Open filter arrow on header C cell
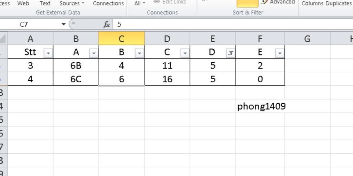 click(x=185, y=53)
